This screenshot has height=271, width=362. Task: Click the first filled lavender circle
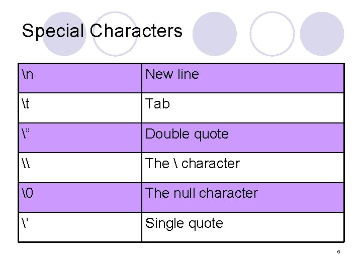click(64, 34)
